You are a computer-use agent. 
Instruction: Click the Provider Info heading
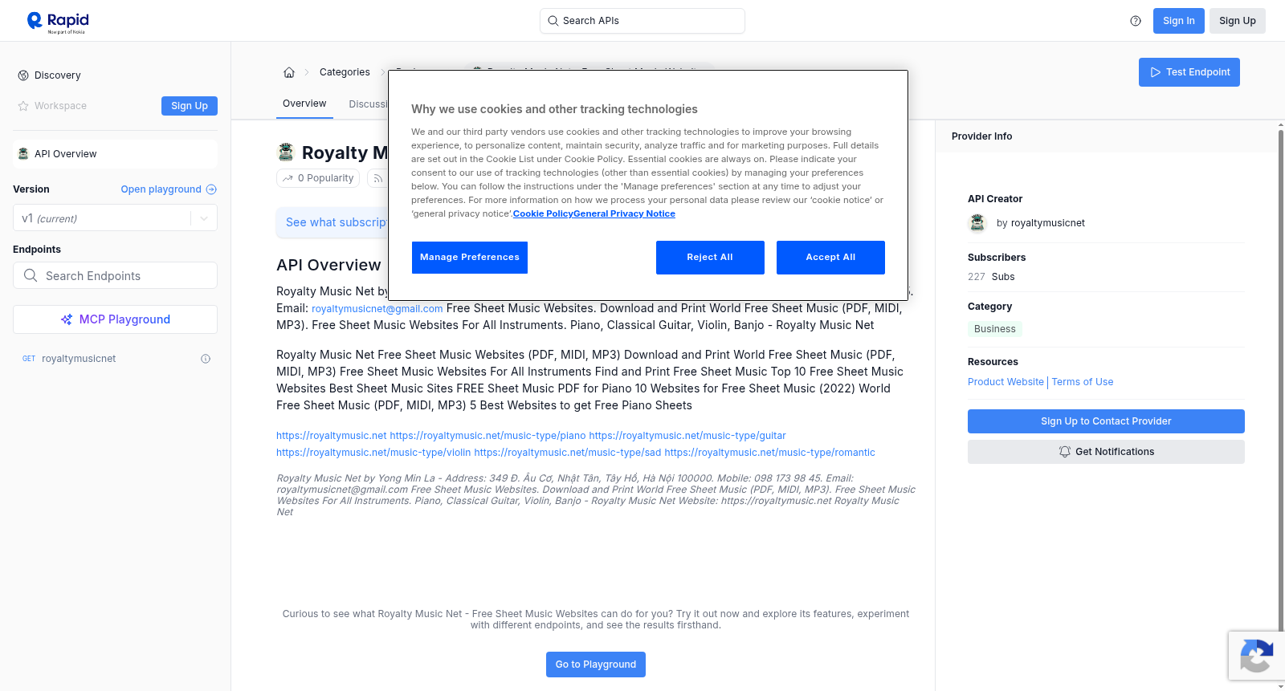coord(981,136)
